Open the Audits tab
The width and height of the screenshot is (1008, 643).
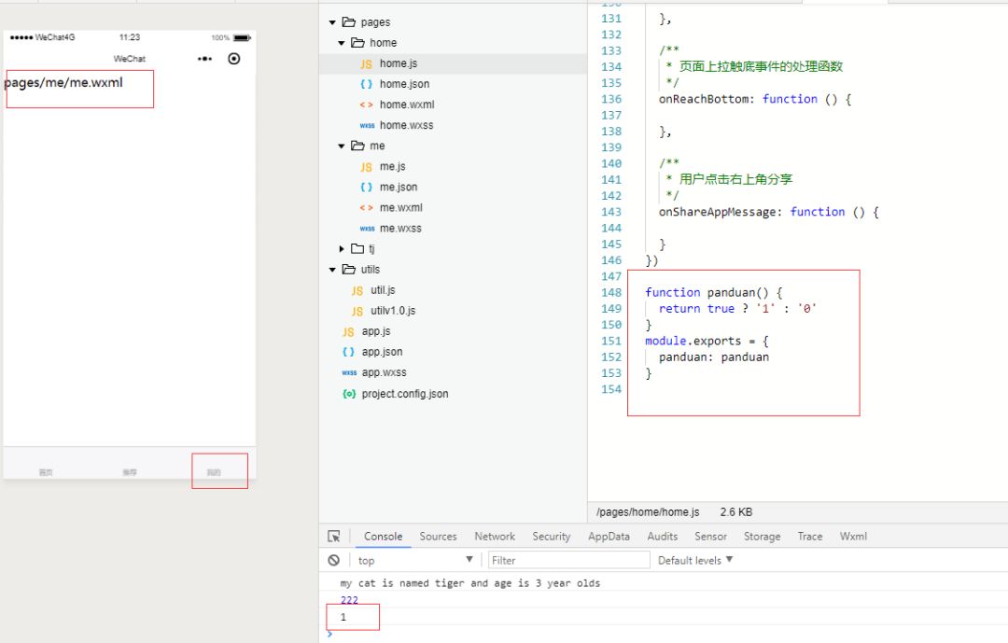click(x=662, y=537)
